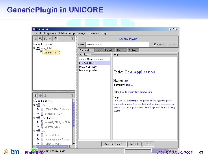Select FZJ Globus in Job Monitoring tree
This screenshot has width=208, height=156.
[x=47, y=118]
